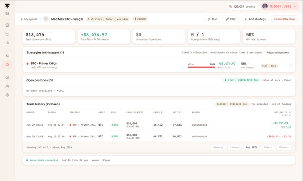Viewport: 303px width, 181px height.
Task: Open the users group sidebar icon
Action: click(7, 86)
